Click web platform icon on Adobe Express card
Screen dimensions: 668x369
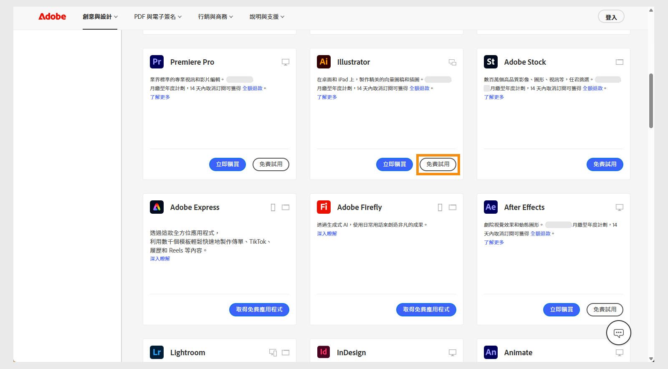click(286, 207)
